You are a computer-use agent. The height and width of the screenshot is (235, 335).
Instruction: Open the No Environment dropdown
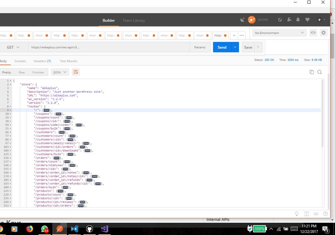pyautogui.click(x=279, y=33)
